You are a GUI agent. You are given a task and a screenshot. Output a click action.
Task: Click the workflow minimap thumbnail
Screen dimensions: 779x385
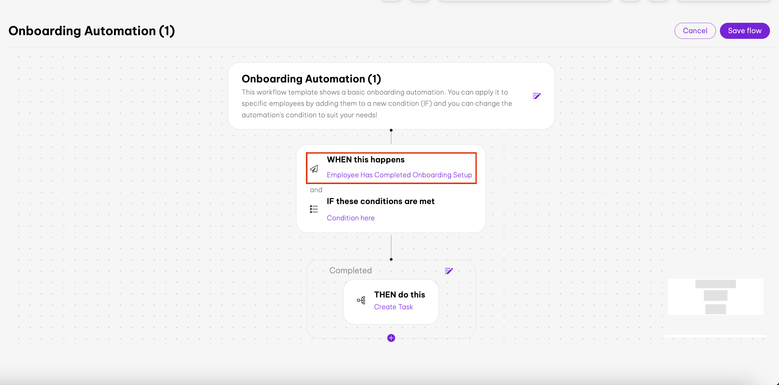[x=715, y=296]
